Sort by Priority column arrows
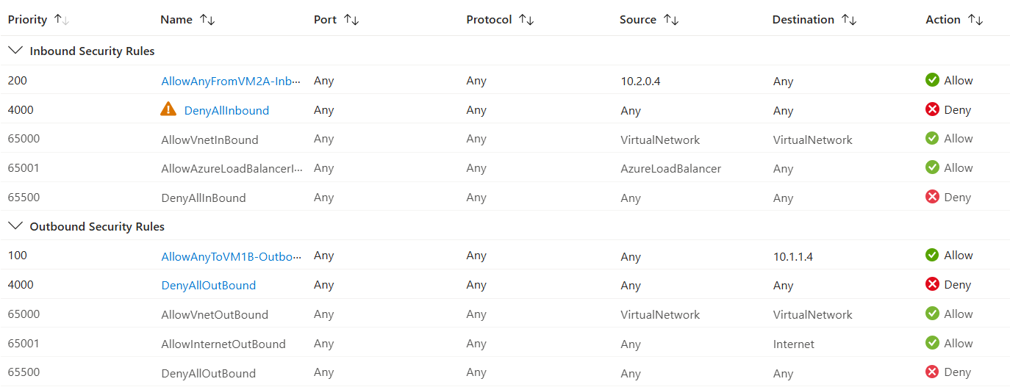 61,20
